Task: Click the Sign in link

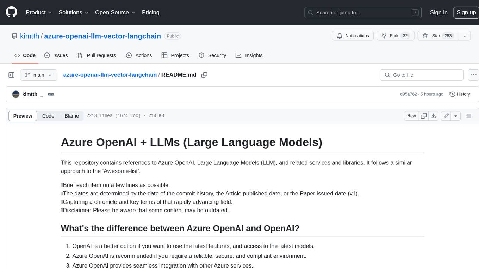Action: point(438,12)
